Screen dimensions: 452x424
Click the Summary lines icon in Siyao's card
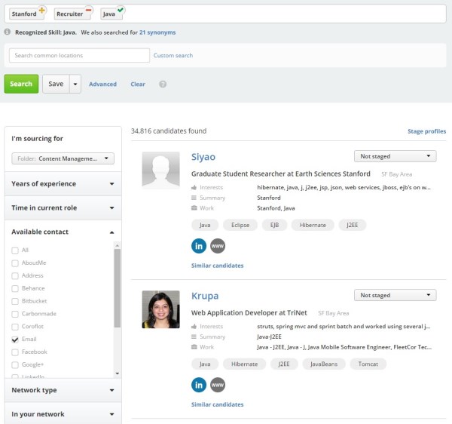[194, 198]
